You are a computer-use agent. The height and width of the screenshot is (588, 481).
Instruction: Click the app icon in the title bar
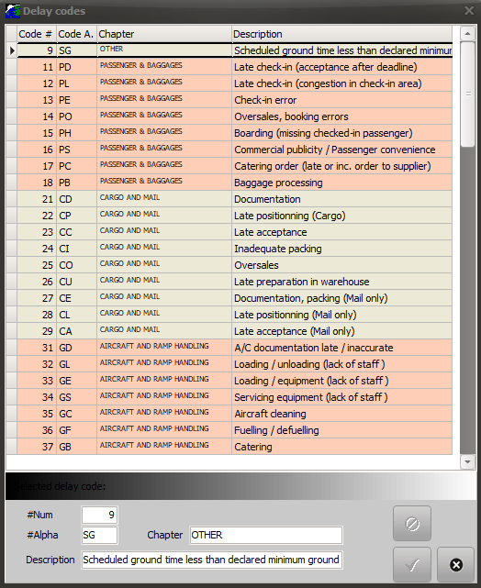coord(13,11)
